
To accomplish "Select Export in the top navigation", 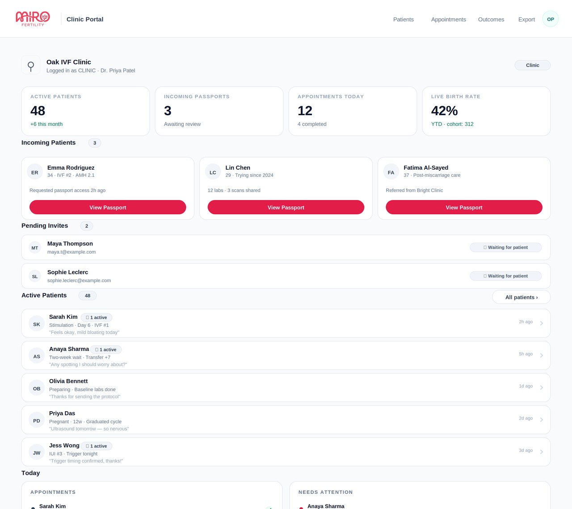I will tap(526, 19).
